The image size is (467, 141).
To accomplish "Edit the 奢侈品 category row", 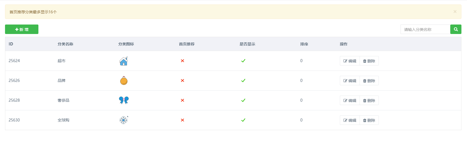I will click(350, 100).
